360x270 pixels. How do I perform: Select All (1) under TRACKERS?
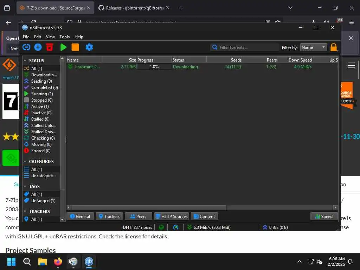click(x=41, y=219)
